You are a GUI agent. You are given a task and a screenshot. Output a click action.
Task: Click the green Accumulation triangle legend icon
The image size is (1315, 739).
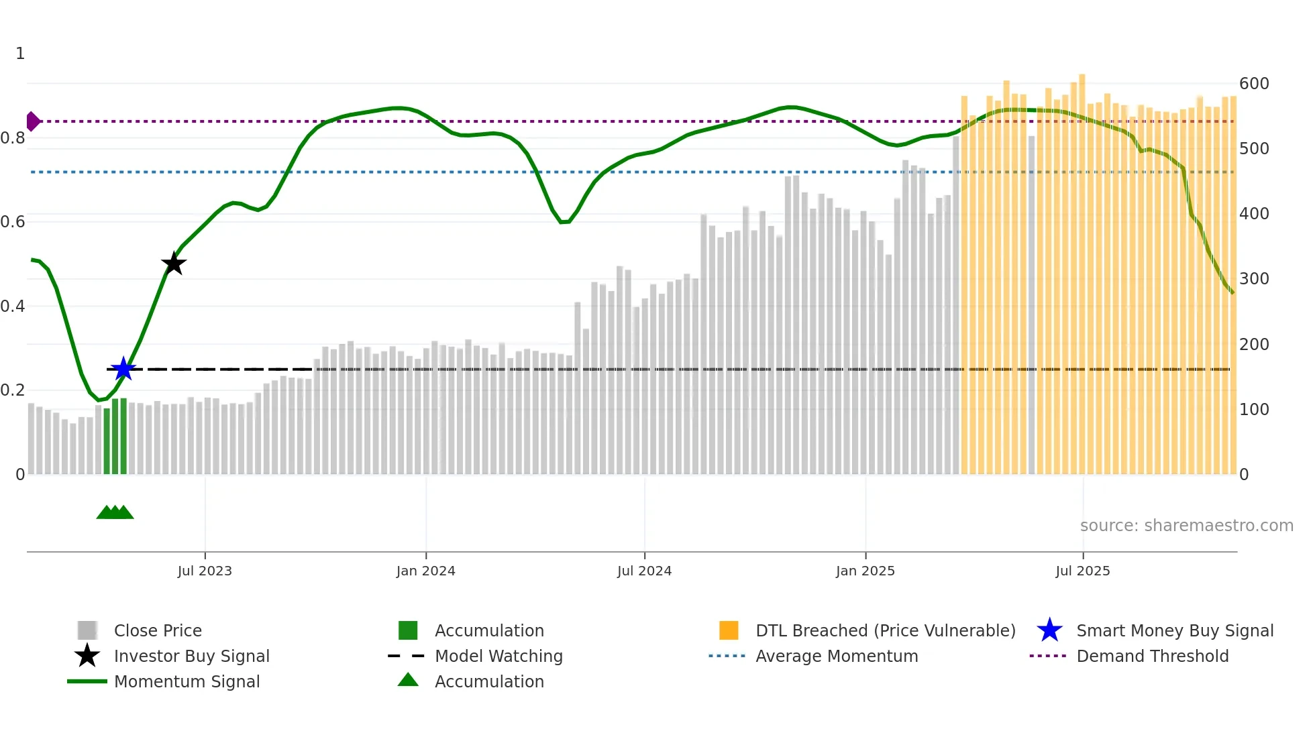[408, 681]
